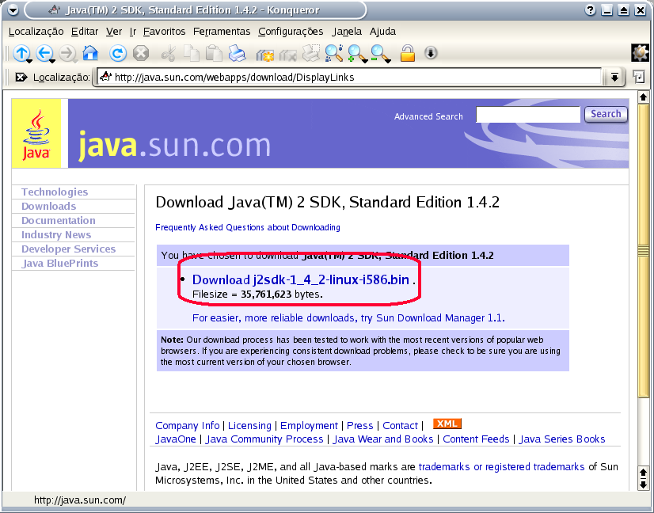Click the Content Feeds footer link

tap(476, 439)
